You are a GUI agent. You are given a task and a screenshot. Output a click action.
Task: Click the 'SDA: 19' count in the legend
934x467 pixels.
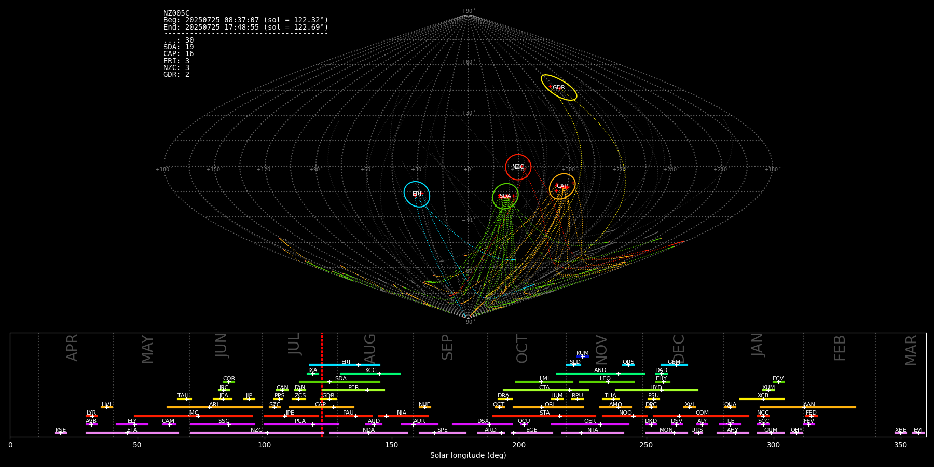click(178, 47)
